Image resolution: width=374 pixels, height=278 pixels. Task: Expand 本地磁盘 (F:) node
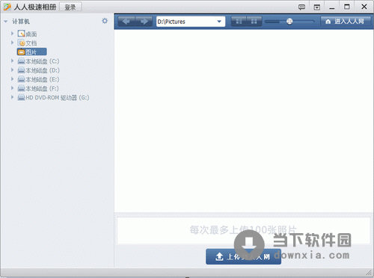[12, 88]
